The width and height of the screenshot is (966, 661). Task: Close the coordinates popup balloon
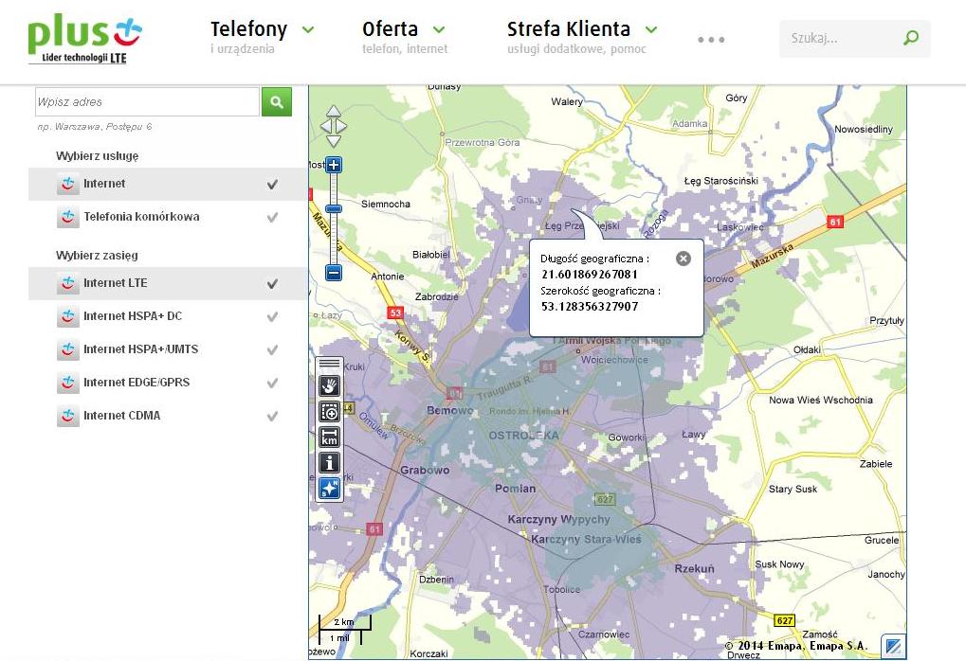pyautogui.click(x=683, y=259)
